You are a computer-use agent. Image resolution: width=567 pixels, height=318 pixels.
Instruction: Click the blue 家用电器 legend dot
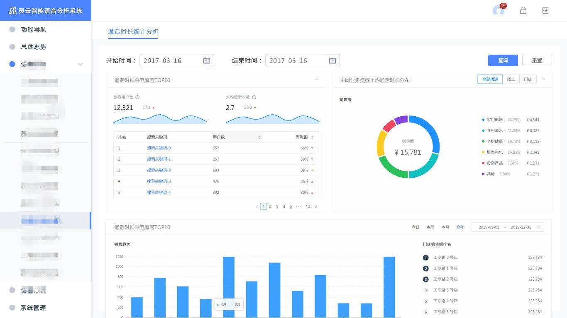point(483,120)
